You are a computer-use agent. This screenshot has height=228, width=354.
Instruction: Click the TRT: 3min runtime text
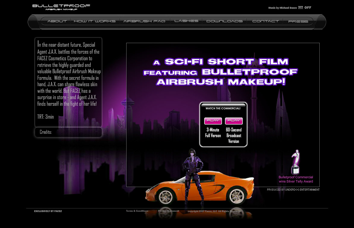45,117
